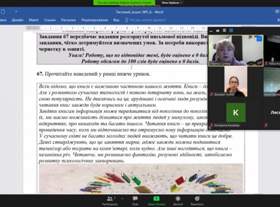This screenshot has height=207, width=280.
Task: Open the Zoom Chat panel
Action: [x=135, y=201]
